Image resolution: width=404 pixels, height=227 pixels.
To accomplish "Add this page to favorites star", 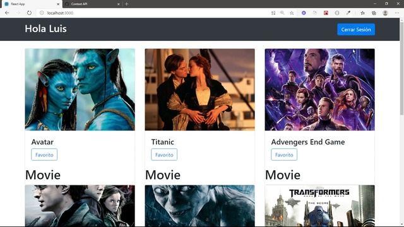I will [x=292, y=13].
